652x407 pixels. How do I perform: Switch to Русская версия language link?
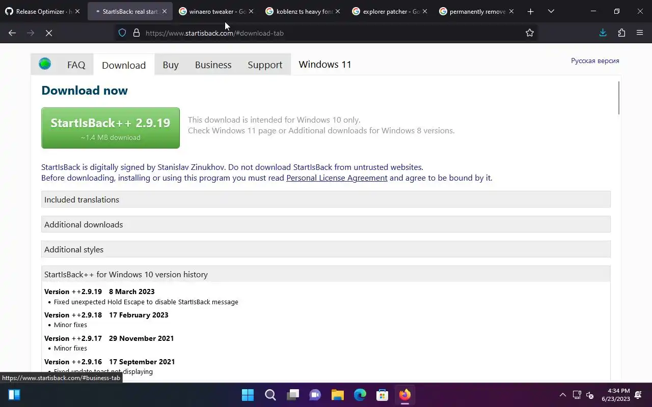(x=595, y=61)
